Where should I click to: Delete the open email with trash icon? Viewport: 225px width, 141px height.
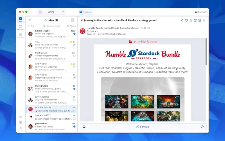[200, 20]
